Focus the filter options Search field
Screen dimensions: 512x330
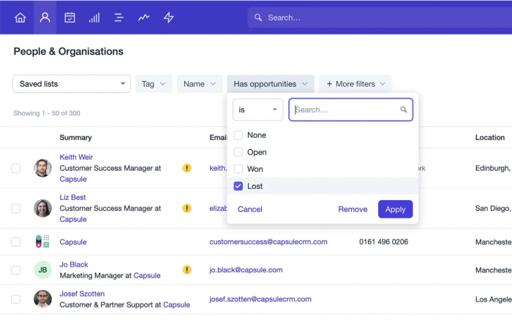pyautogui.click(x=350, y=110)
